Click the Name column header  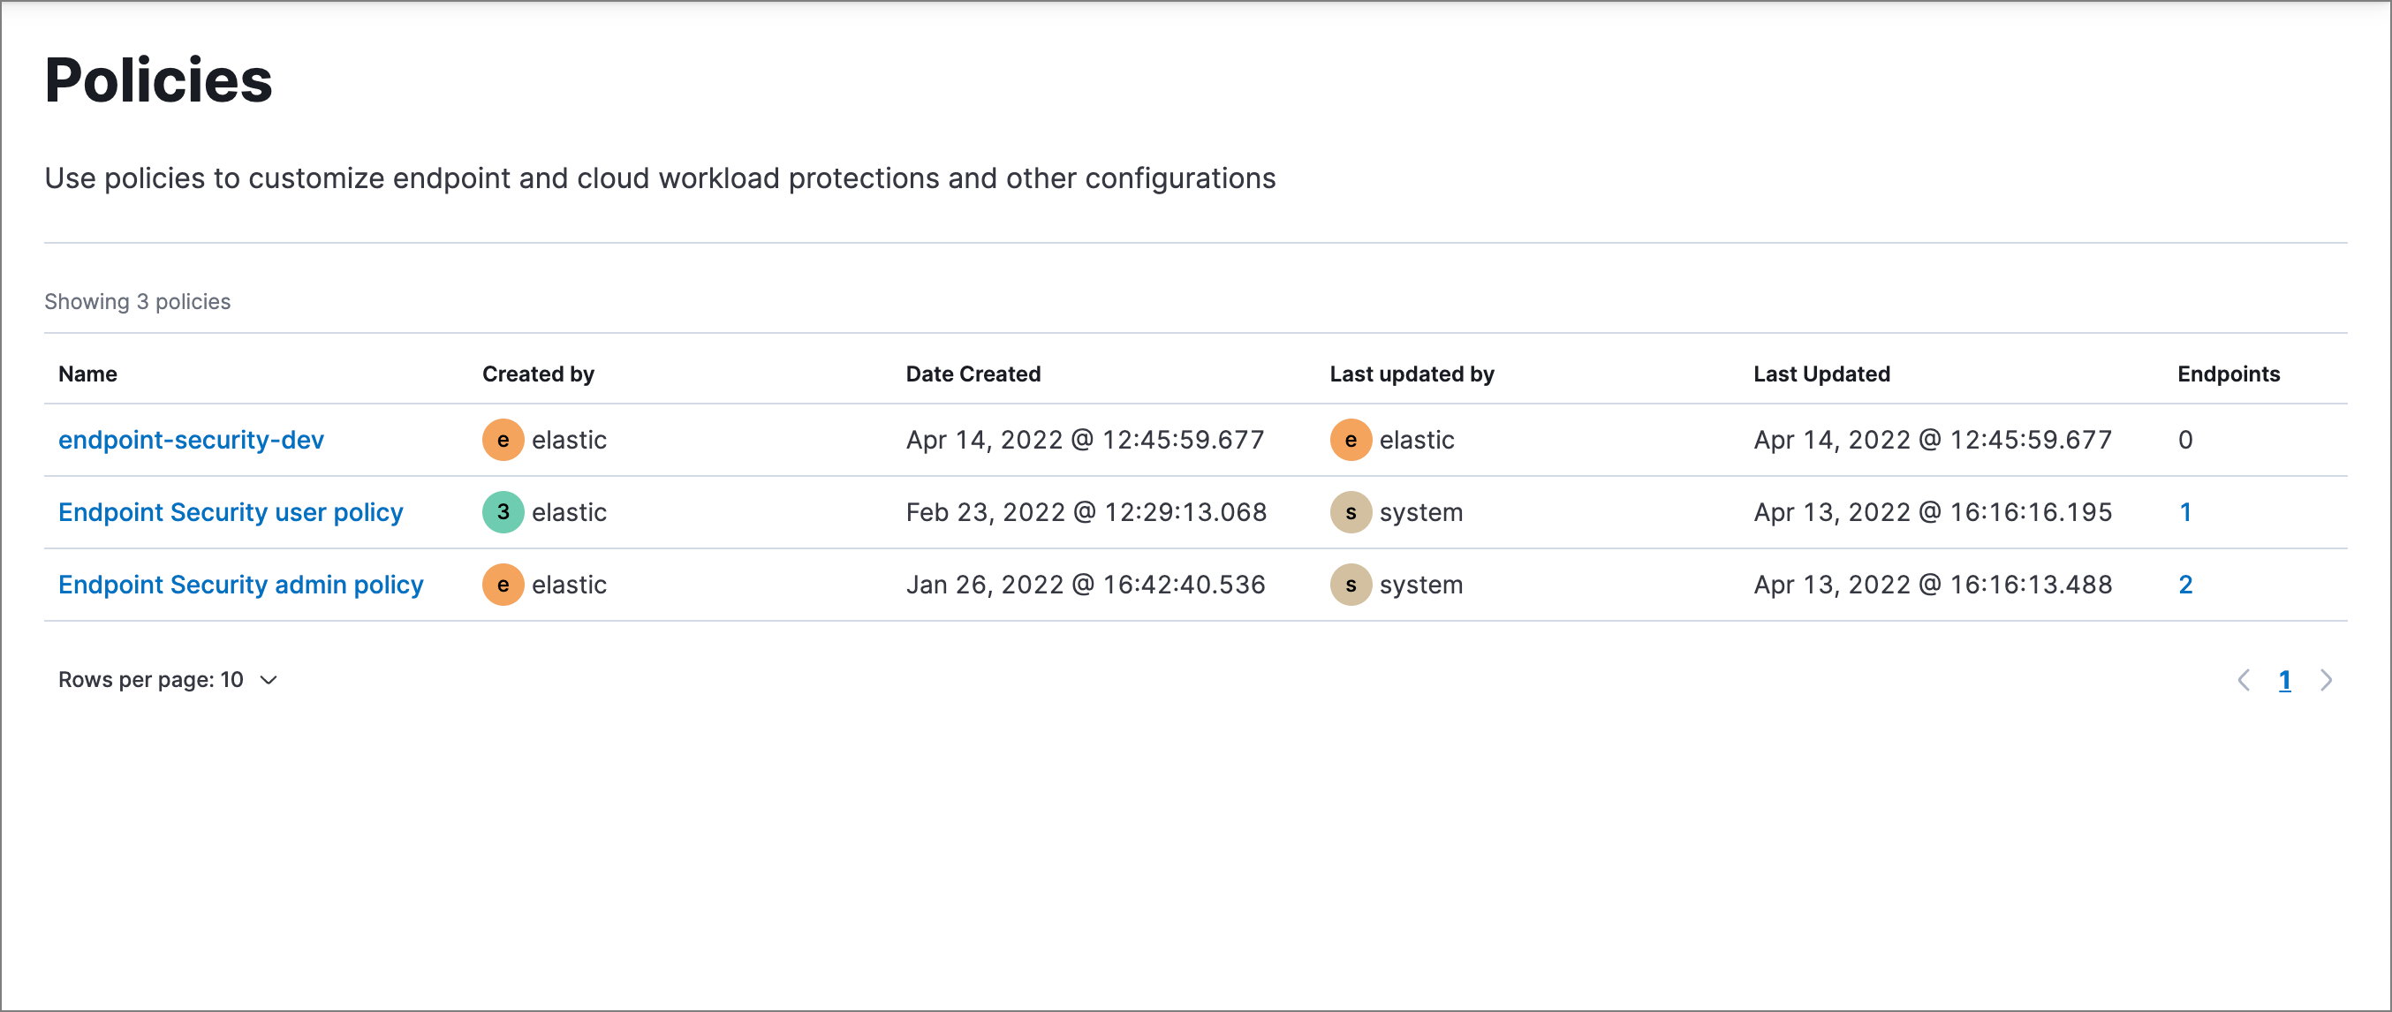click(87, 374)
